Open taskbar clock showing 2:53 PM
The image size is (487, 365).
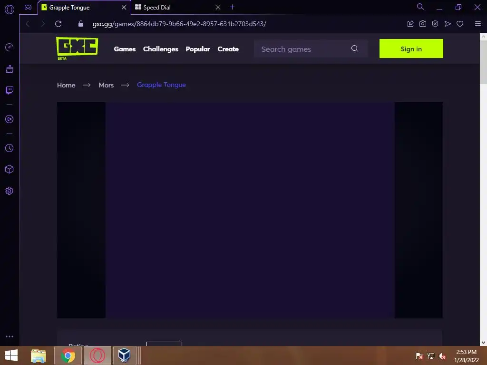pos(467,356)
